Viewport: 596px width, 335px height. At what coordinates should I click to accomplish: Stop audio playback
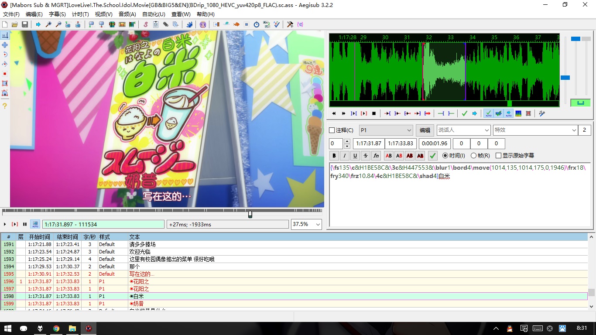(374, 113)
